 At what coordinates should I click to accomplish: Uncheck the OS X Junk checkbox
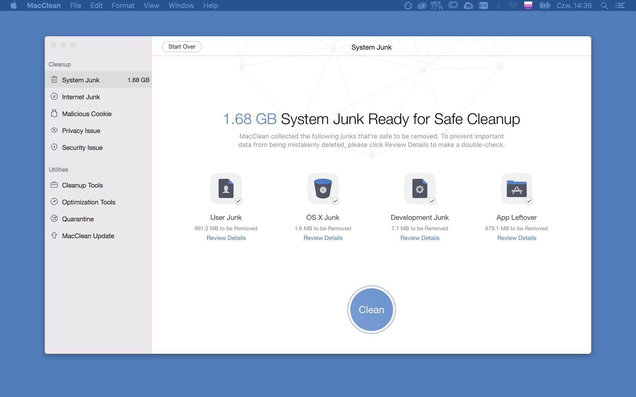click(x=335, y=201)
